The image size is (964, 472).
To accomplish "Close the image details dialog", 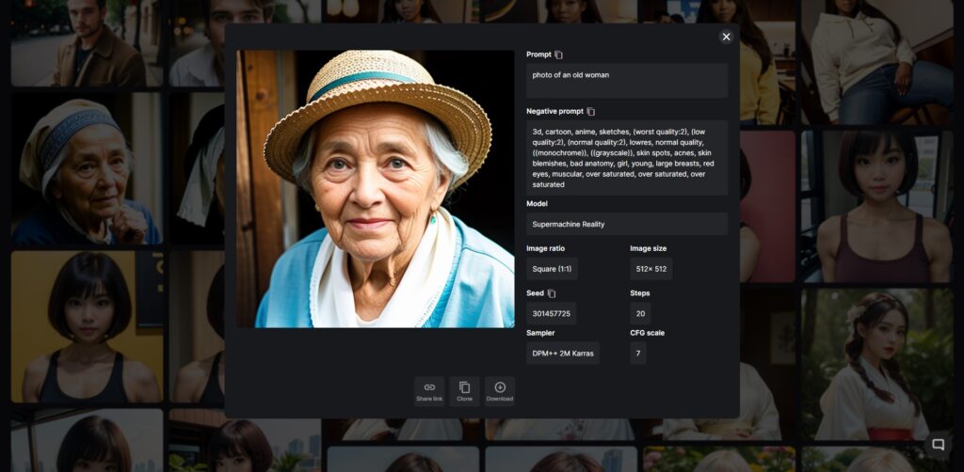I will pos(726,37).
